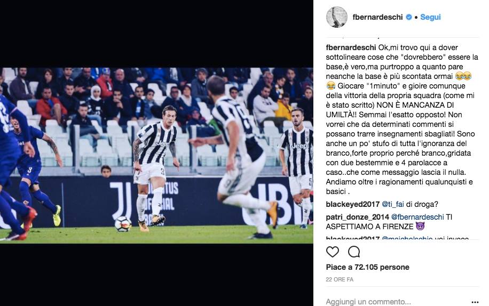The image size is (489, 306).
Task: Click the caption text starting Ok, mi trovo
Action: point(402,119)
